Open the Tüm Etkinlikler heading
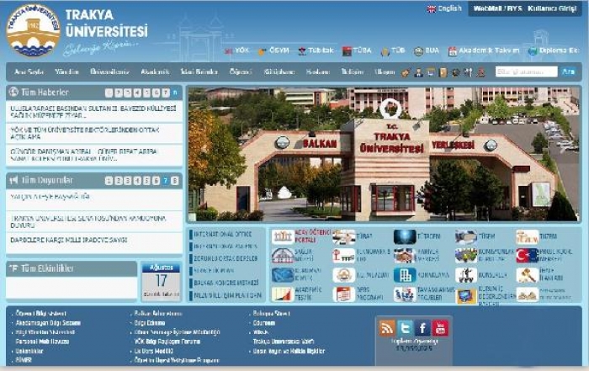589x371 pixels. tap(47, 268)
